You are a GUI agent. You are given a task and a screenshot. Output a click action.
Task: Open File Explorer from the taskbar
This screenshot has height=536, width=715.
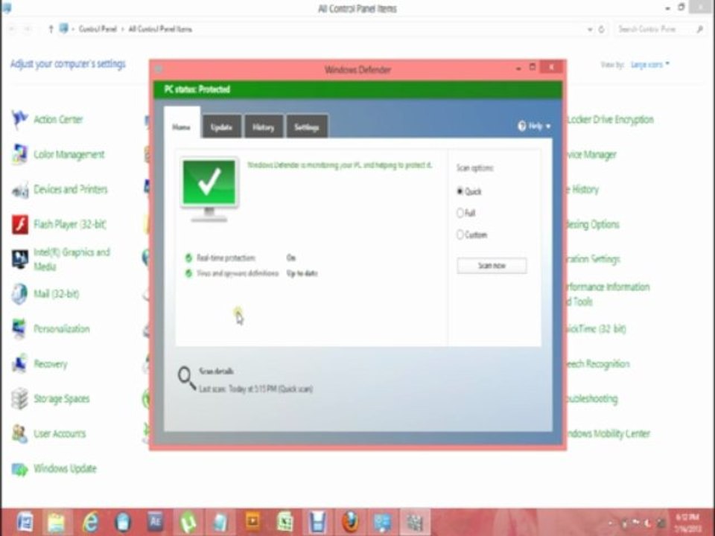[57, 523]
